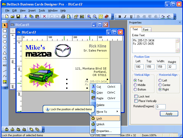This screenshot has width=183, height=138.
Task: Enable the Lock text checkbox
Action: [x=136, y=96]
